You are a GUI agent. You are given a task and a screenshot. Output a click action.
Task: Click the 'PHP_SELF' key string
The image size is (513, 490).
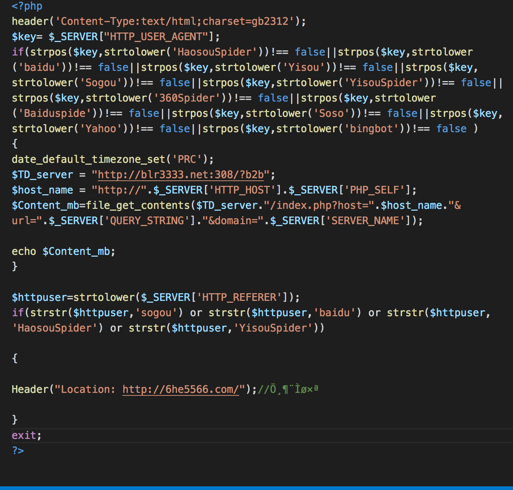point(374,190)
